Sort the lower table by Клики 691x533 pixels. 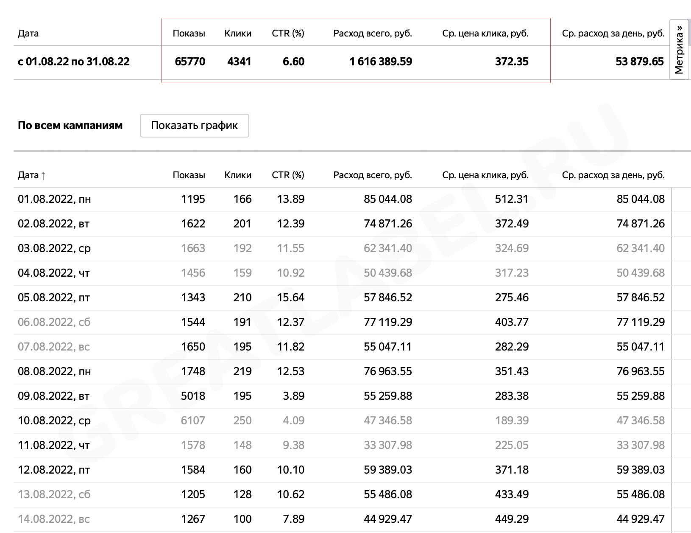click(x=238, y=175)
